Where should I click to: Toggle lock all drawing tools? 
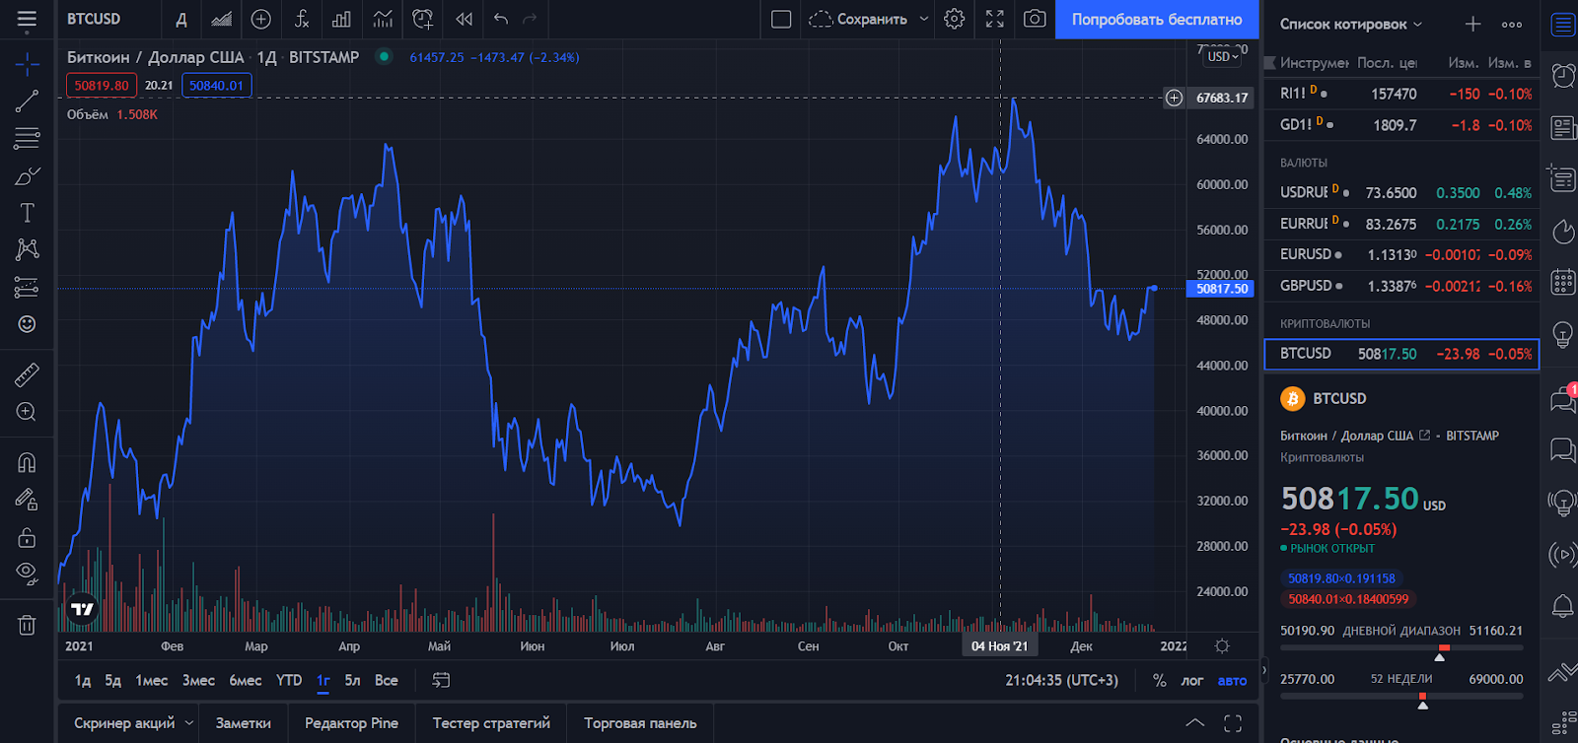tap(27, 537)
